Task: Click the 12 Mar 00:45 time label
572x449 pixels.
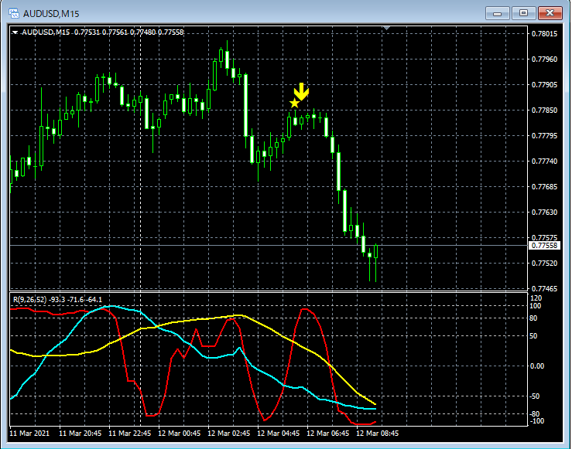Action: coord(179,434)
